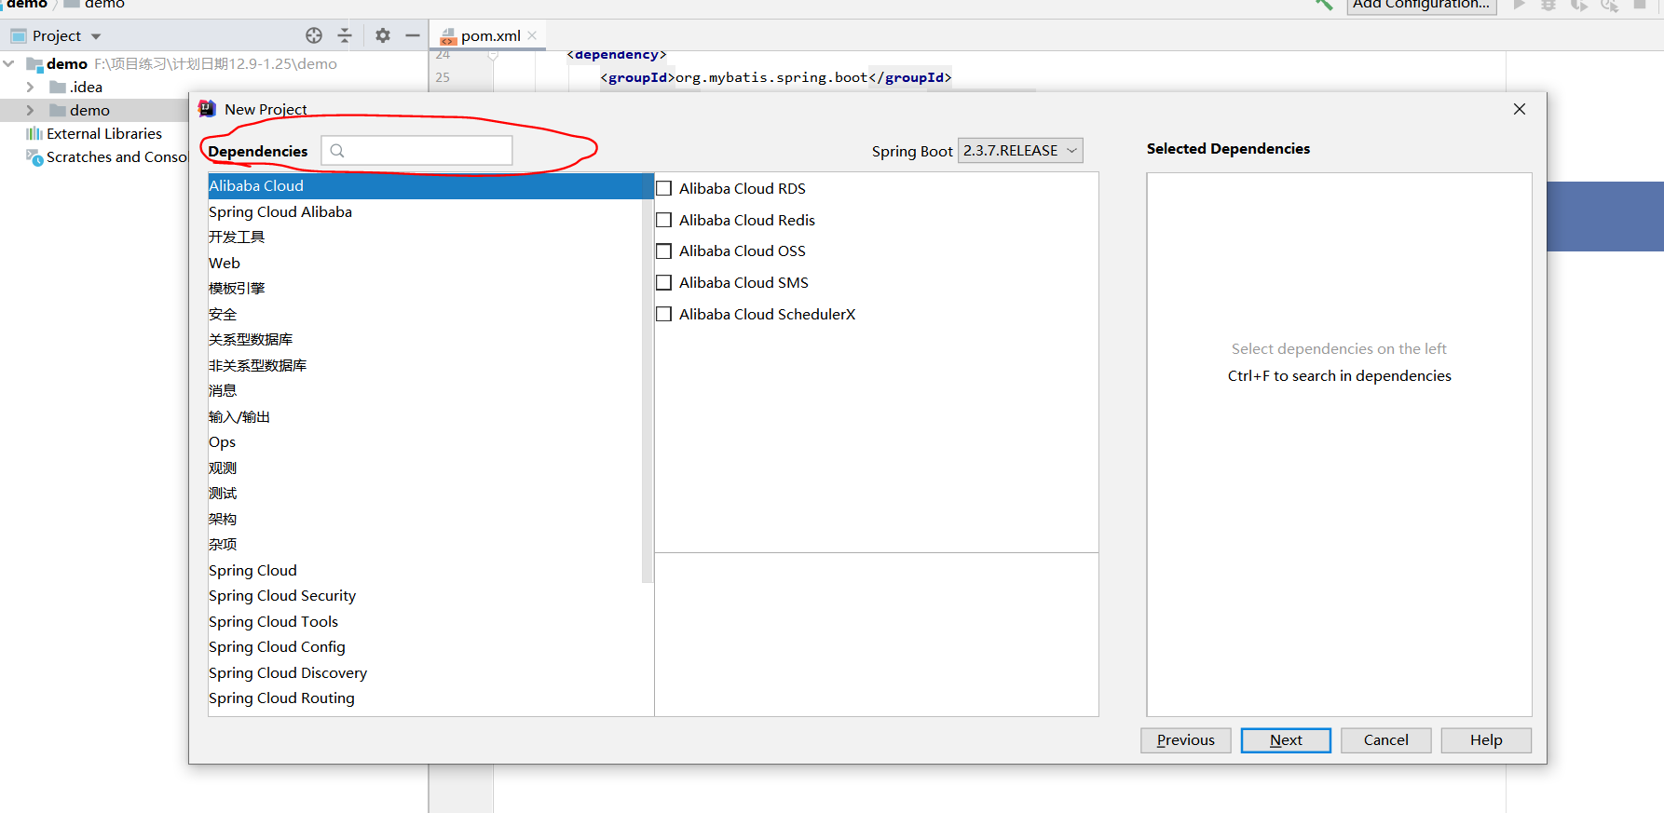Click Previous button
This screenshot has height=813, width=1664.
click(1186, 740)
